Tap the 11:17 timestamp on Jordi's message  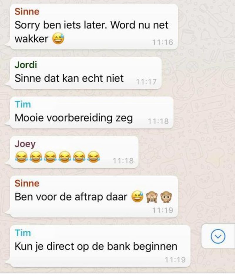click(x=146, y=82)
